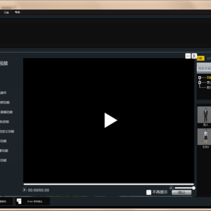The width and height of the screenshot is (211, 211).
Task: Select the third tree item row
Action: 209,87
